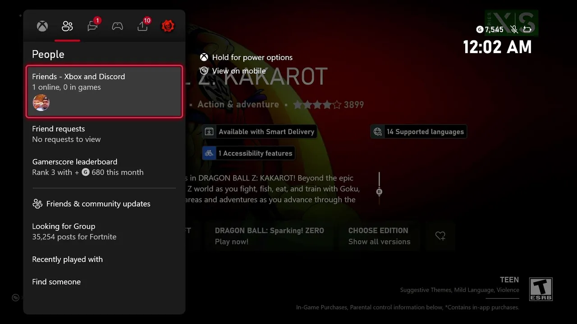The height and width of the screenshot is (324, 577).
Task: Click the 7,545 gamerscore value
Action: (x=494, y=30)
